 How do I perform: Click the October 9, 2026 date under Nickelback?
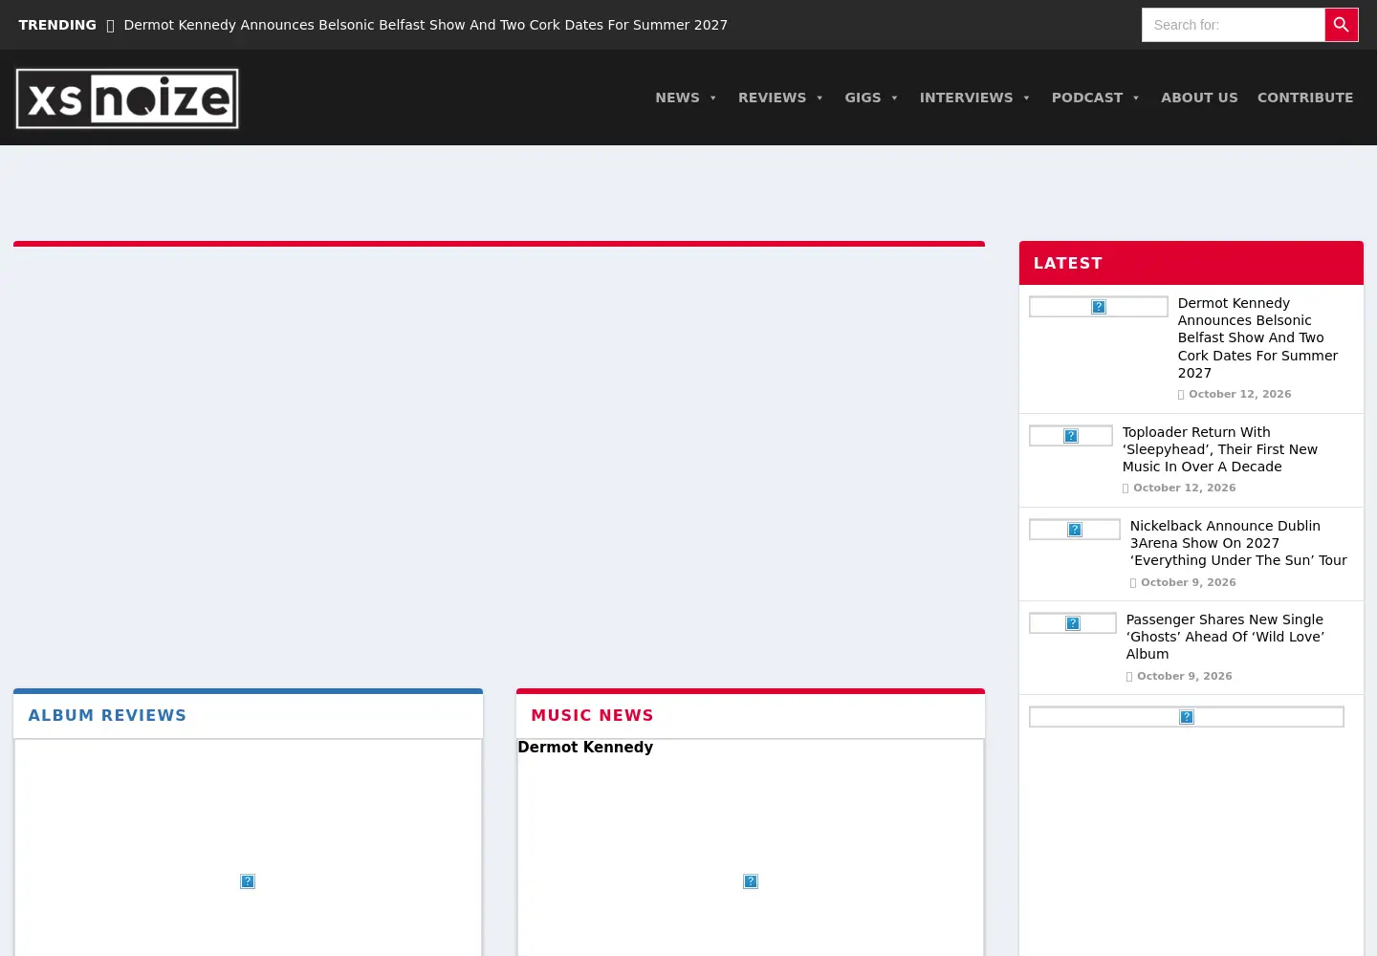(1188, 582)
